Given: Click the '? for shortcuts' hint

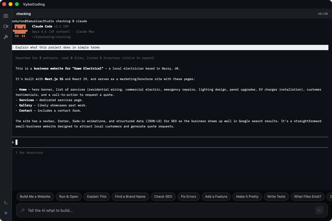Looking at the screenshot, I should [29, 153].
